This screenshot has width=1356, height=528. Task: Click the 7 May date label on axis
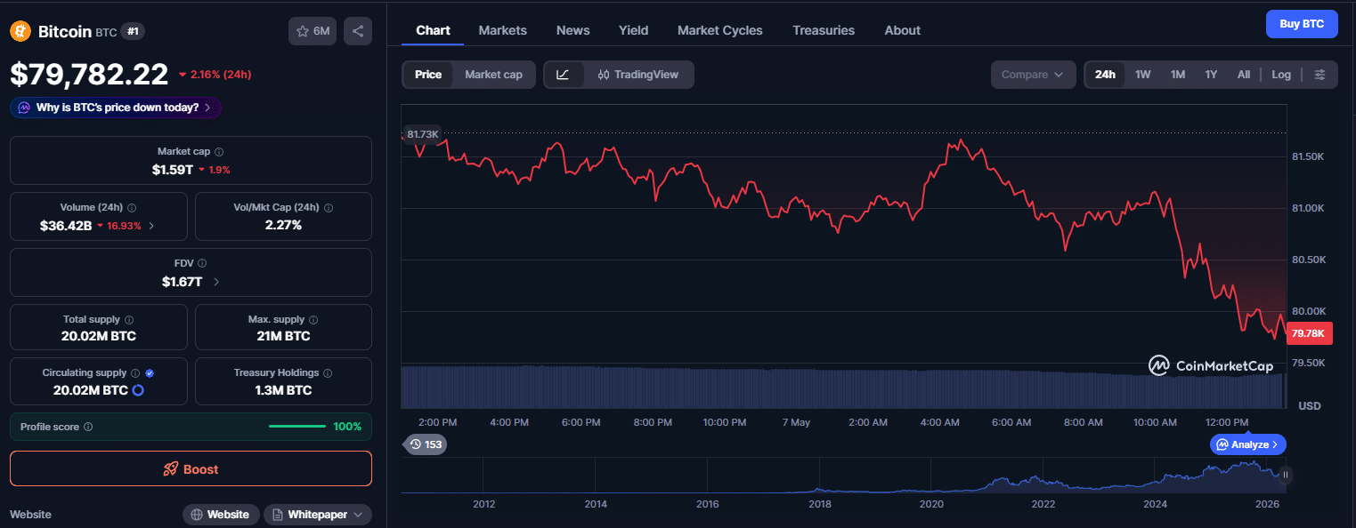click(x=796, y=422)
